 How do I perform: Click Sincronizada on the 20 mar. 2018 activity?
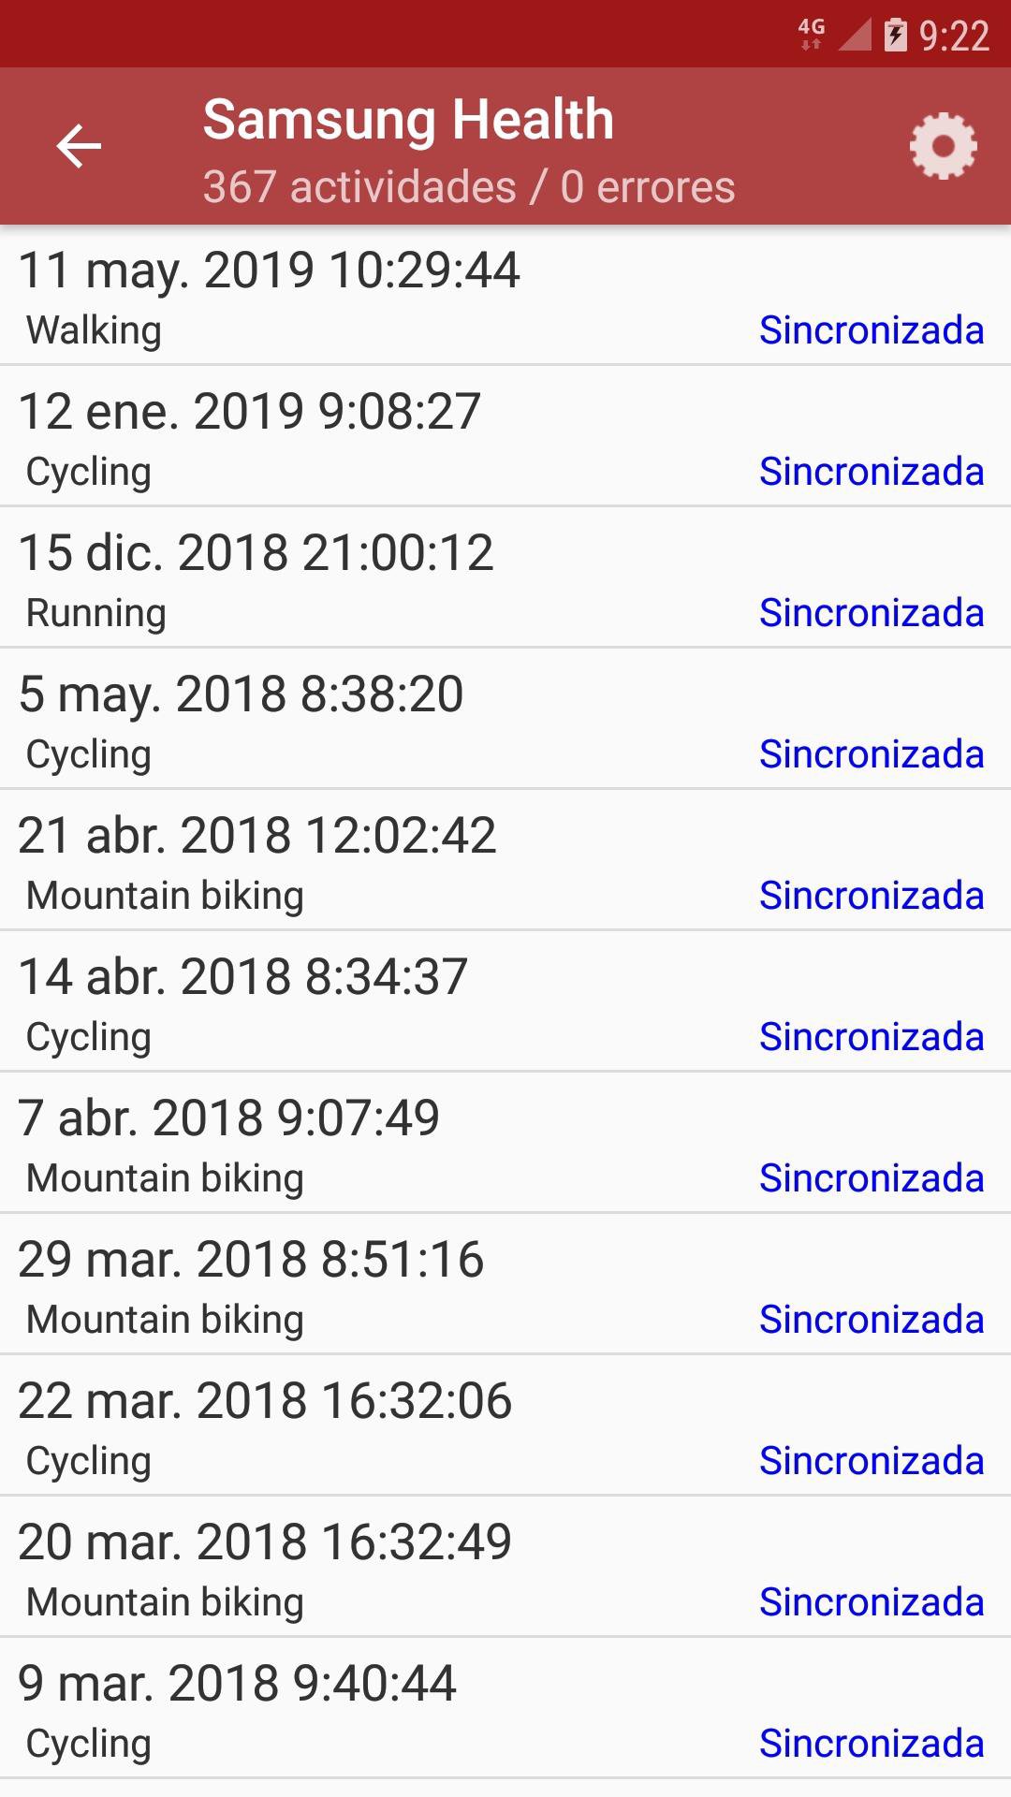[x=871, y=1602]
